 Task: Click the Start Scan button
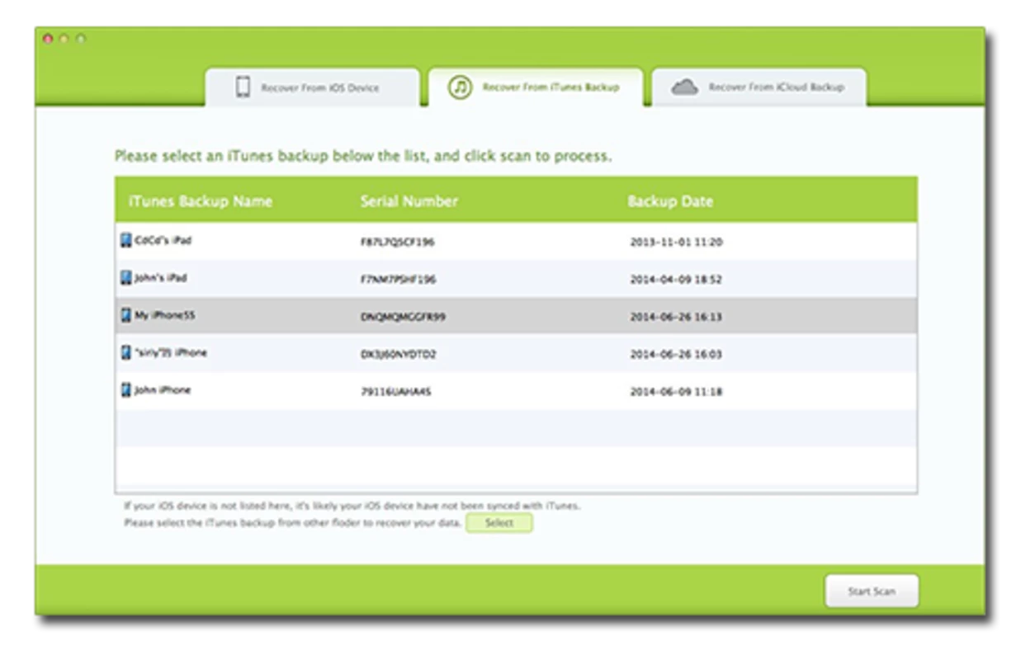(x=872, y=591)
